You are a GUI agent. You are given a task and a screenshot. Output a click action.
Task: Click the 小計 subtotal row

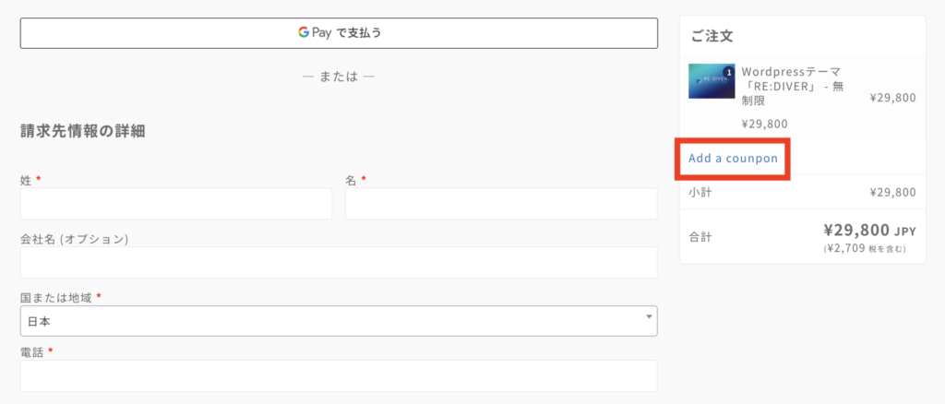tap(802, 193)
